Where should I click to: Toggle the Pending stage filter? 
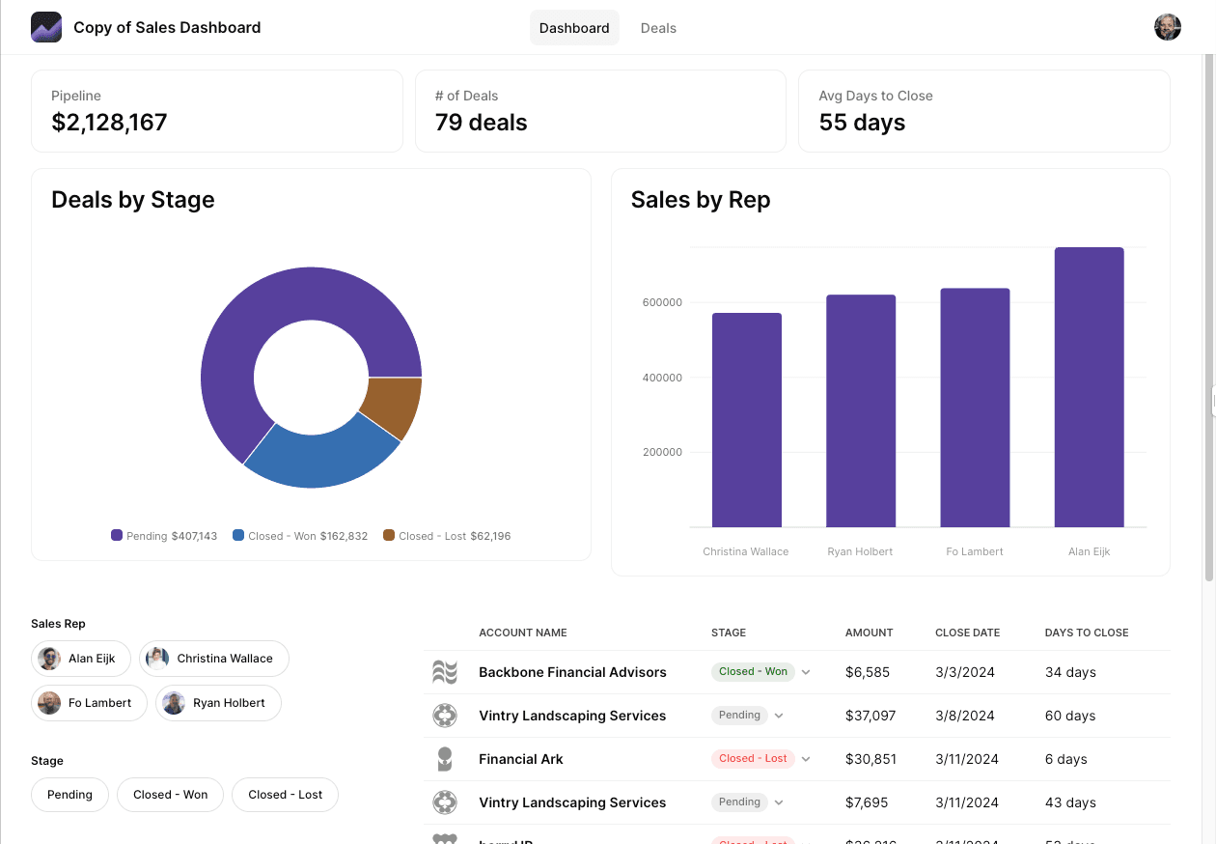click(69, 794)
